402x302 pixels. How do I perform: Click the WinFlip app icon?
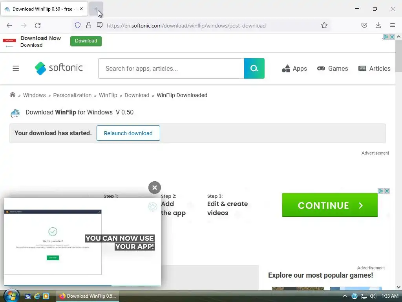[x=15, y=113]
